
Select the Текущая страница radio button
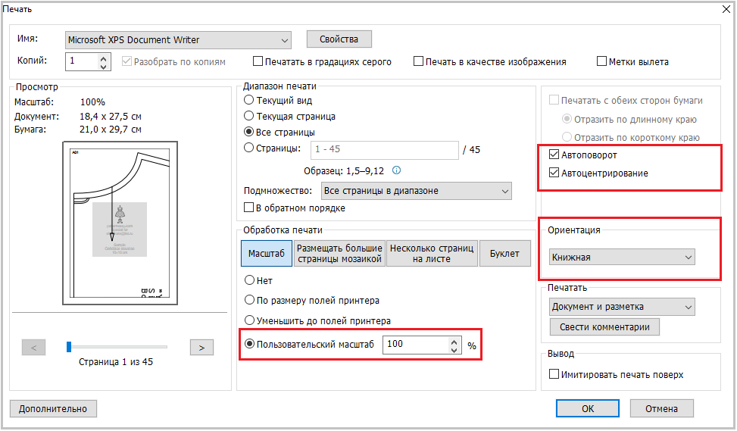(x=248, y=117)
